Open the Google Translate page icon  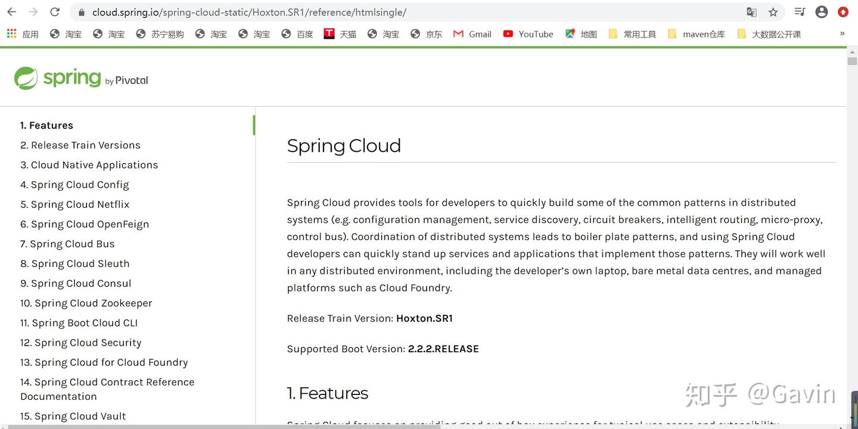pyautogui.click(x=751, y=12)
